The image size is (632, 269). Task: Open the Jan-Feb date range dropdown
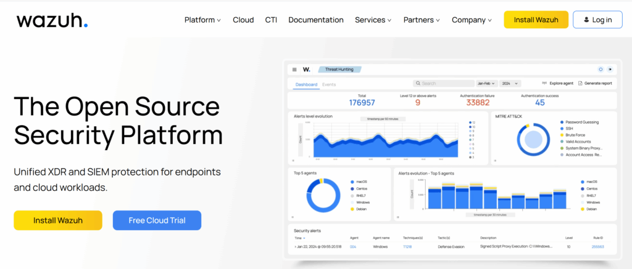pyautogui.click(x=486, y=84)
